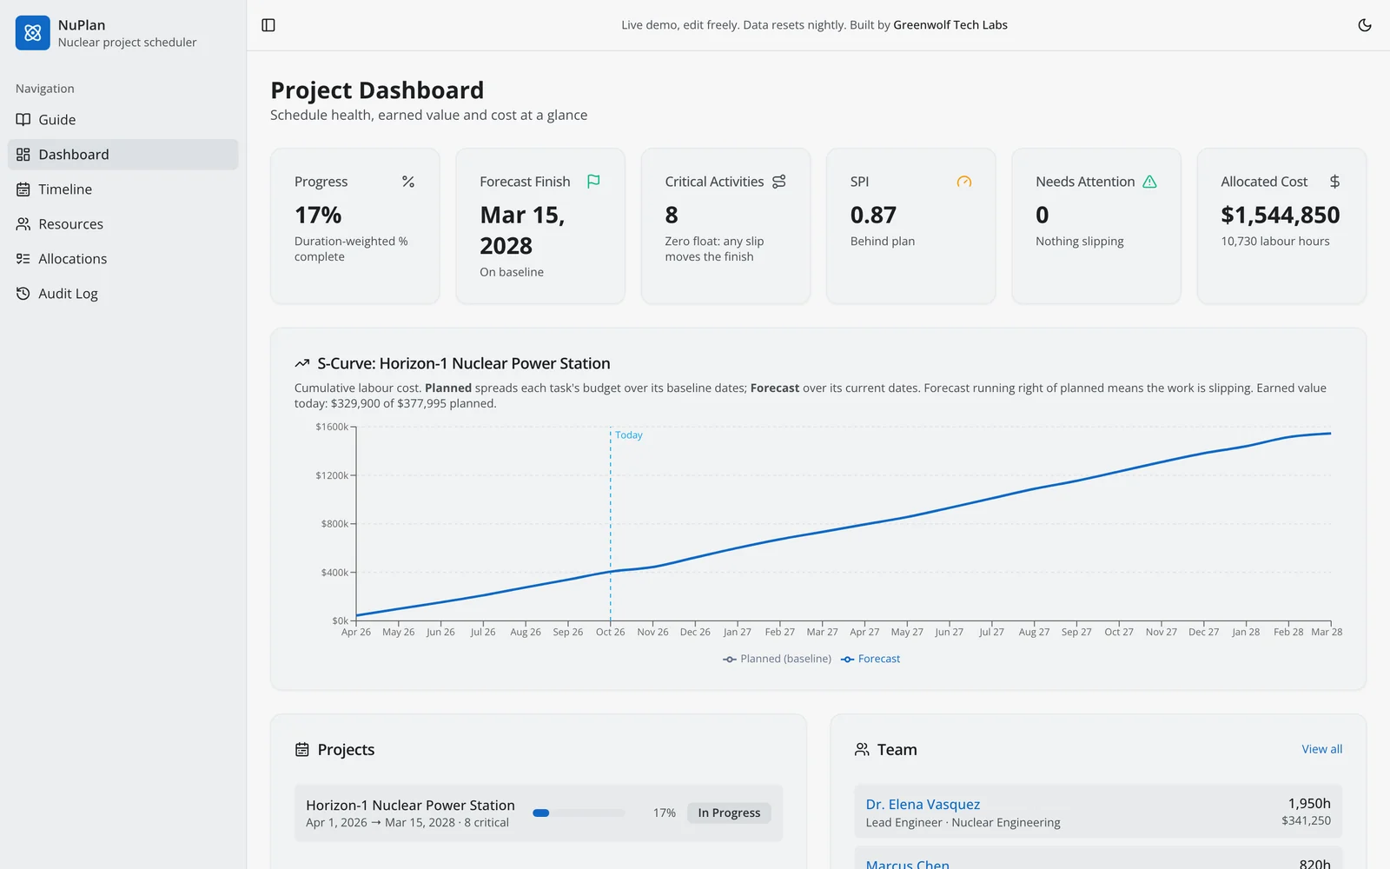The height and width of the screenshot is (869, 1390).
Task: Click the flag icon on Forecast Finish card
Action: point(593,182)
